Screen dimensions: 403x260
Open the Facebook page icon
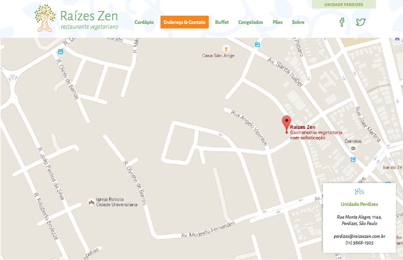point(342,22)
